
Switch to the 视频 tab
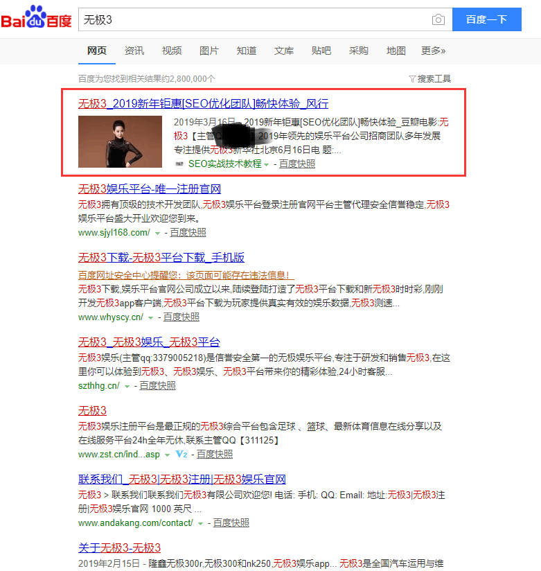172,51
